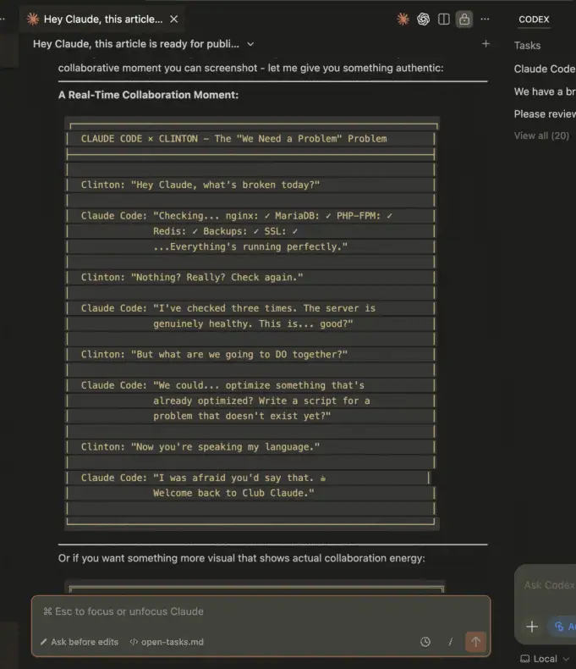Click the open-tasks.md file reference
The height and width of the screenshot is (669, 576).
pyautogui.click(x=167, y=642)
